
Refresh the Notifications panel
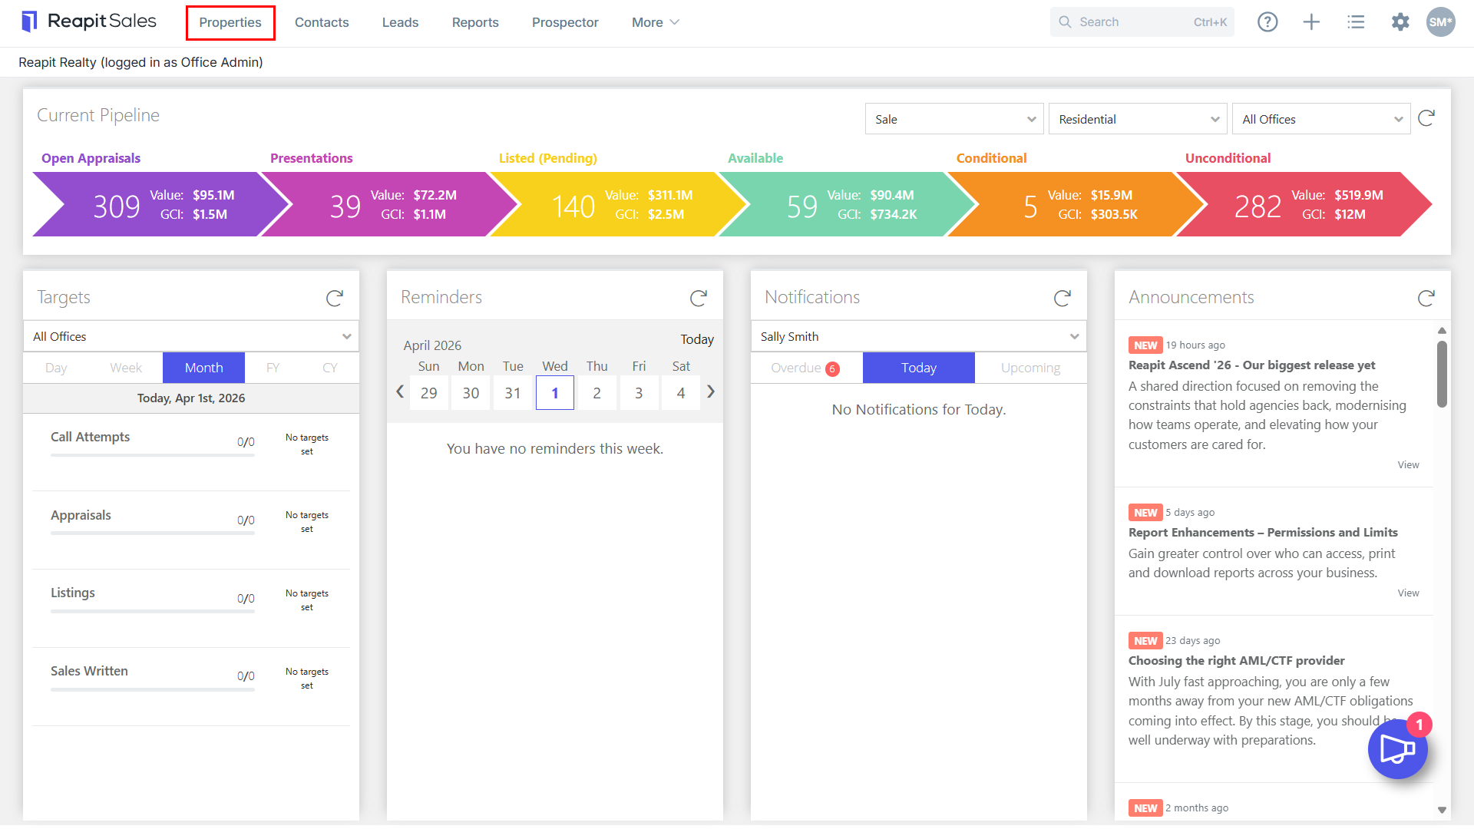[1063, 298]
